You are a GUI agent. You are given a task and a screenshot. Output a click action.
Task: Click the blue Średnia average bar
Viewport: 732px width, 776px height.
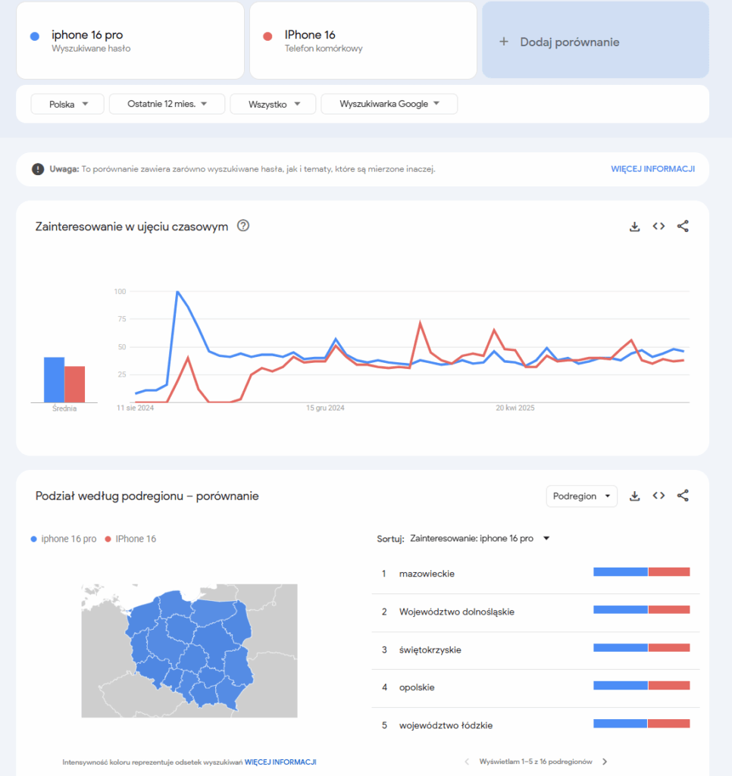click(54, 380)
